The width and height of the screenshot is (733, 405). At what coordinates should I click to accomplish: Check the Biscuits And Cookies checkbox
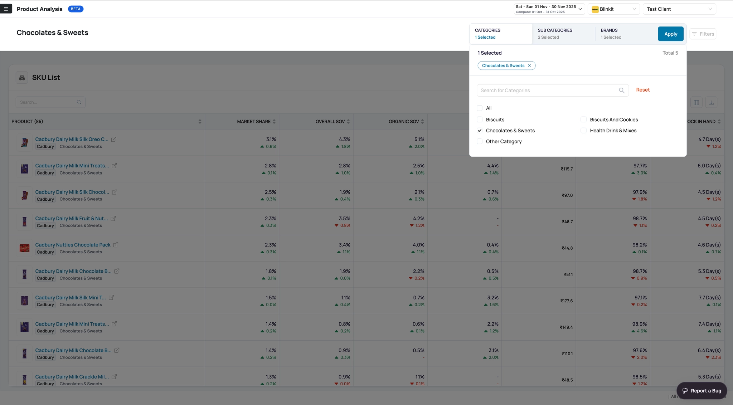(583, 119)
